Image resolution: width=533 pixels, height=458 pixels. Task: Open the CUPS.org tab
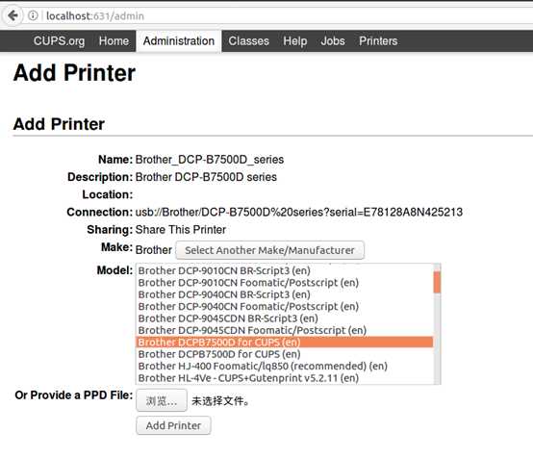[x=59, y=41]
